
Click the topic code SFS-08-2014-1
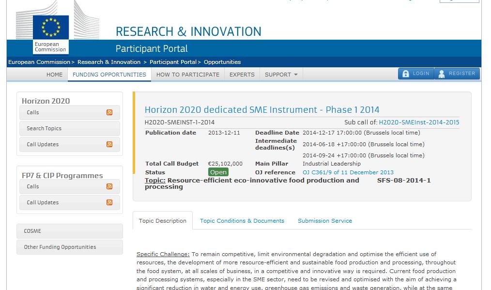click(404, 181)
